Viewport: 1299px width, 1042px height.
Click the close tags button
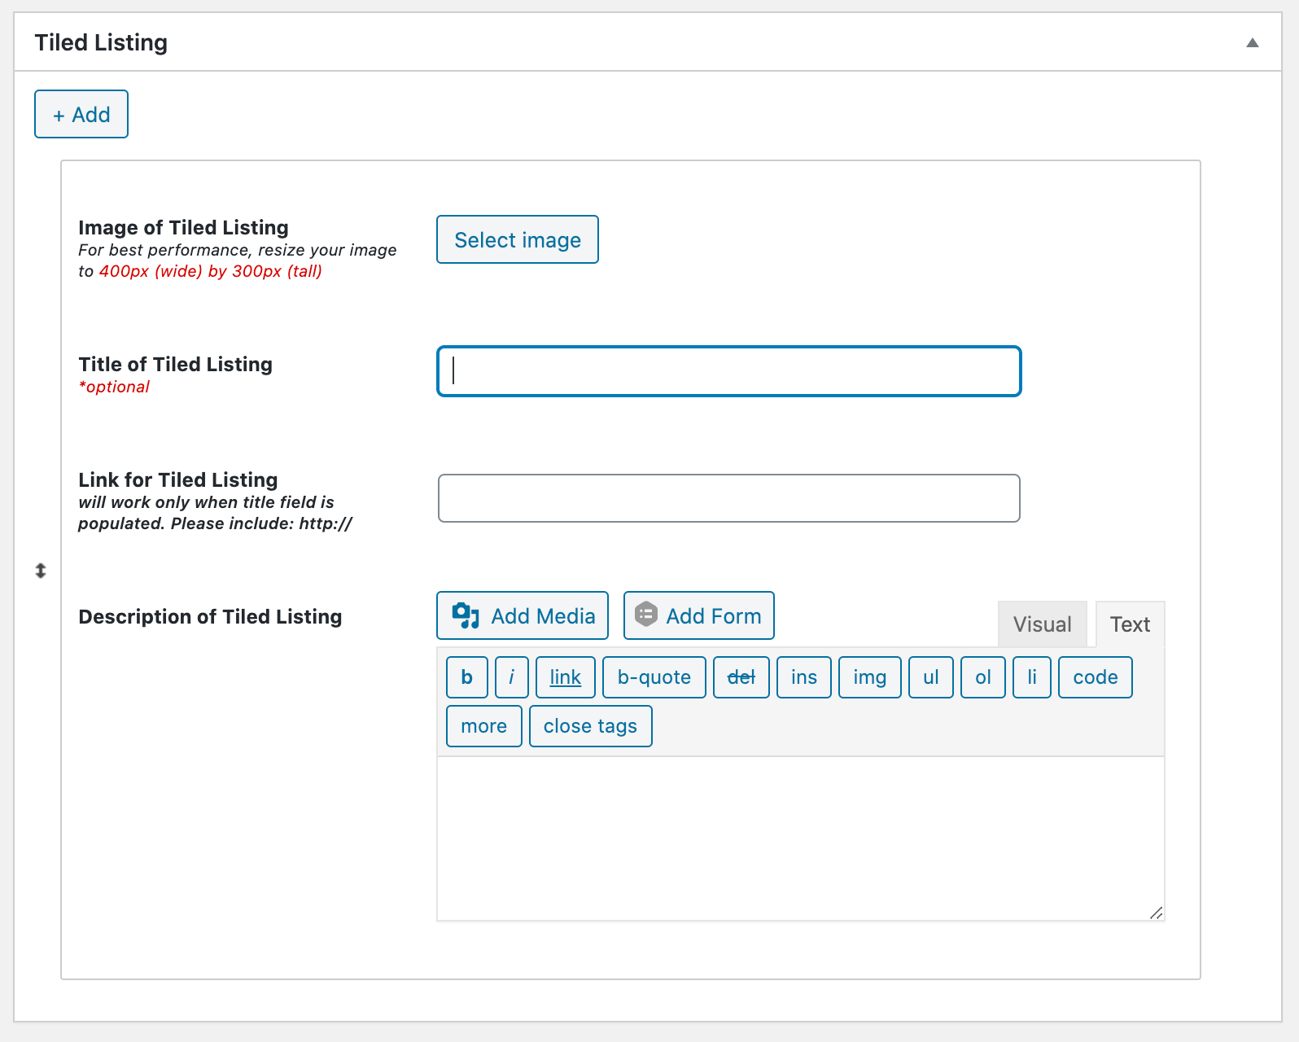pyautogui.click(x=590, y=726)
